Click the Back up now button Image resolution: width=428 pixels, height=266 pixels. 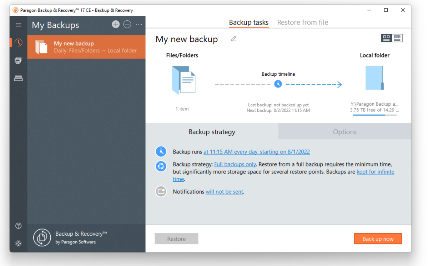378,239
